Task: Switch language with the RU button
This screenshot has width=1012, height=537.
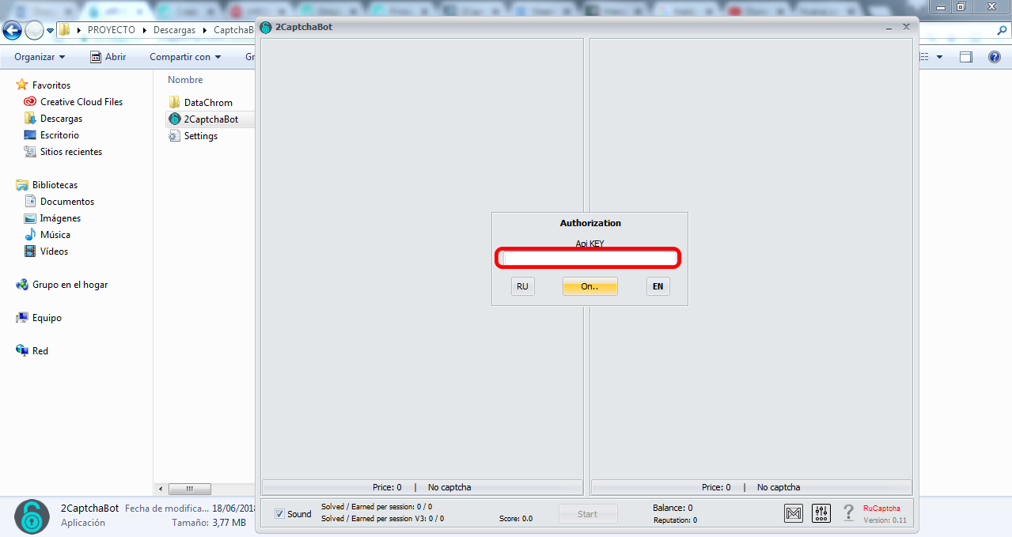Action: [x=522, y=286]
